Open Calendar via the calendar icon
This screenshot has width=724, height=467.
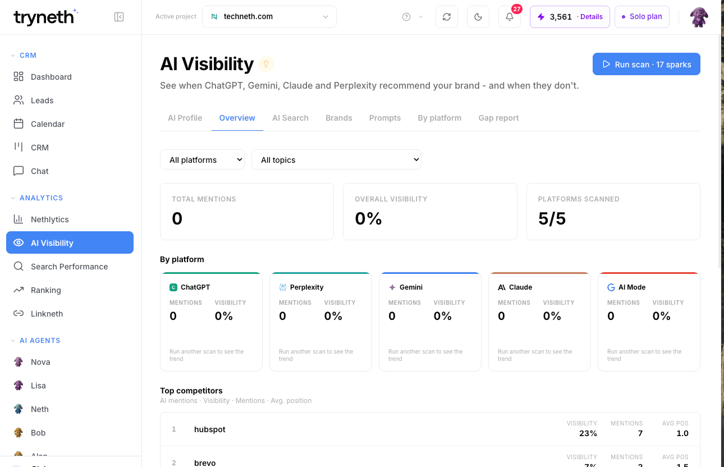point(19,123)
